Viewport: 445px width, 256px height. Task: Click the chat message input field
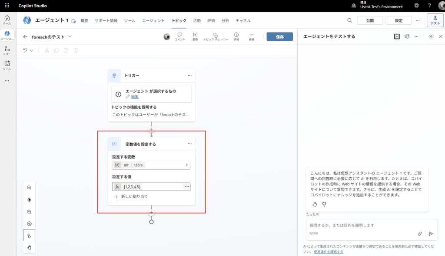[361, 226]
